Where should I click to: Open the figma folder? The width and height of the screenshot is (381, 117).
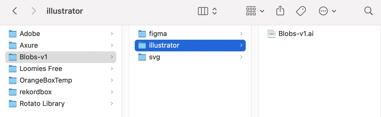[x=190, y=33]
